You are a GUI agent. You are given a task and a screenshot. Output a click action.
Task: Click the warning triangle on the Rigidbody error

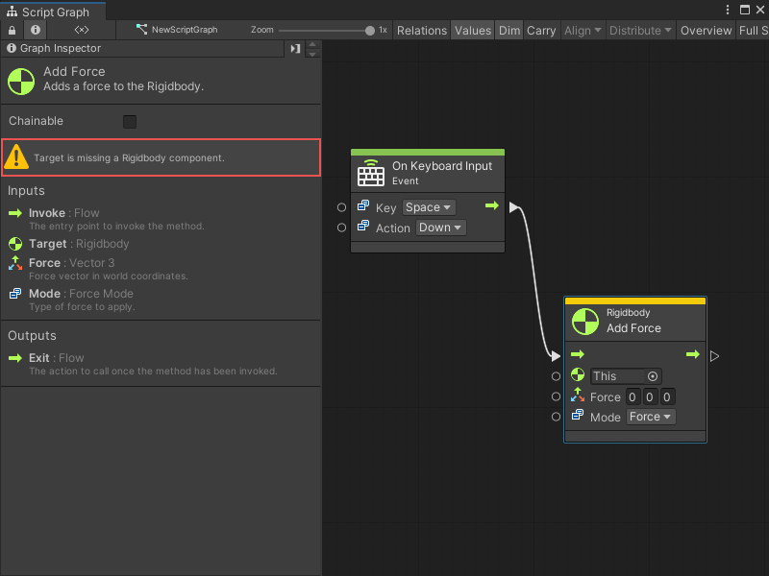17,157
